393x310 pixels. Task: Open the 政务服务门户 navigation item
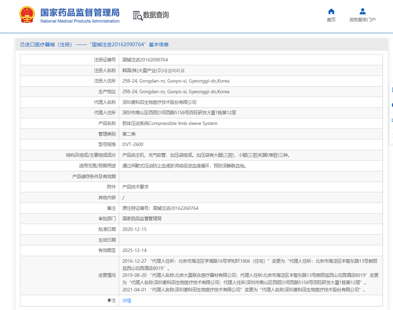click(362, 20)
